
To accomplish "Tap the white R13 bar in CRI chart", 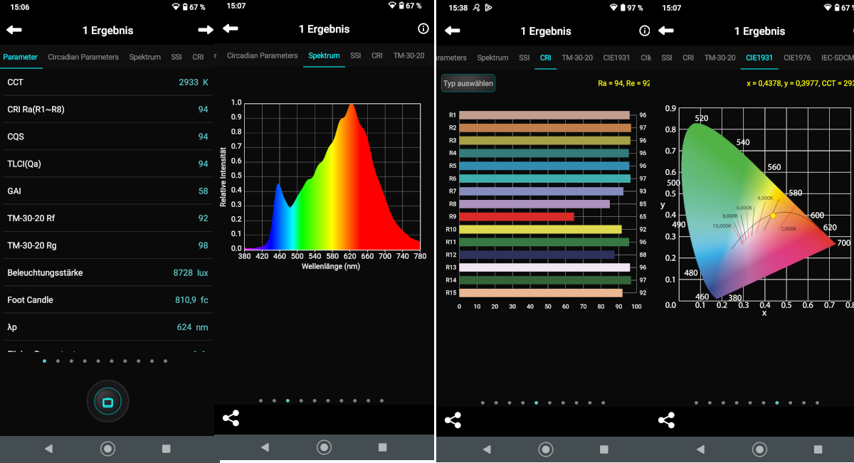I will [544, 267].
